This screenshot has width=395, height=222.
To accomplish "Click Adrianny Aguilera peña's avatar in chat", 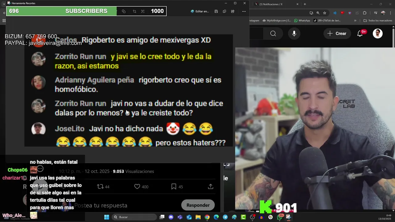I will [x=39, y=82].
